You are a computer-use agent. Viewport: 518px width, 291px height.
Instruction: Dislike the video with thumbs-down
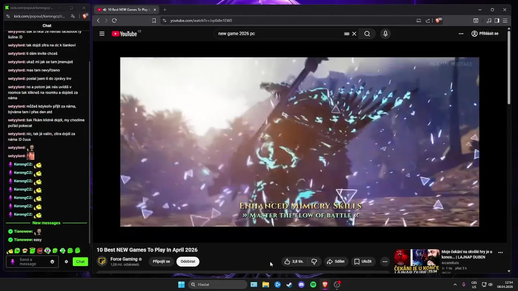[314, 261]
